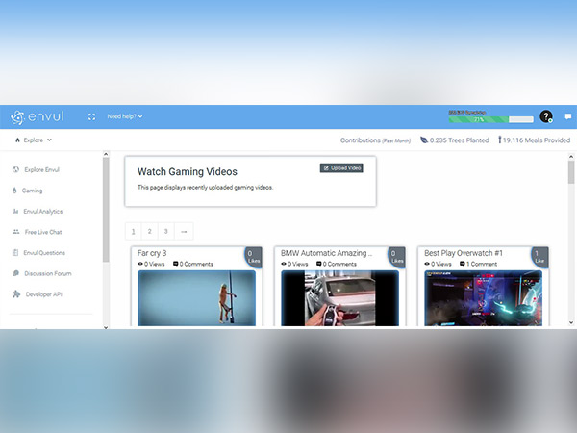Go to page 2 of videos
The image size is (577, 433).
click(x=149, y=231)
